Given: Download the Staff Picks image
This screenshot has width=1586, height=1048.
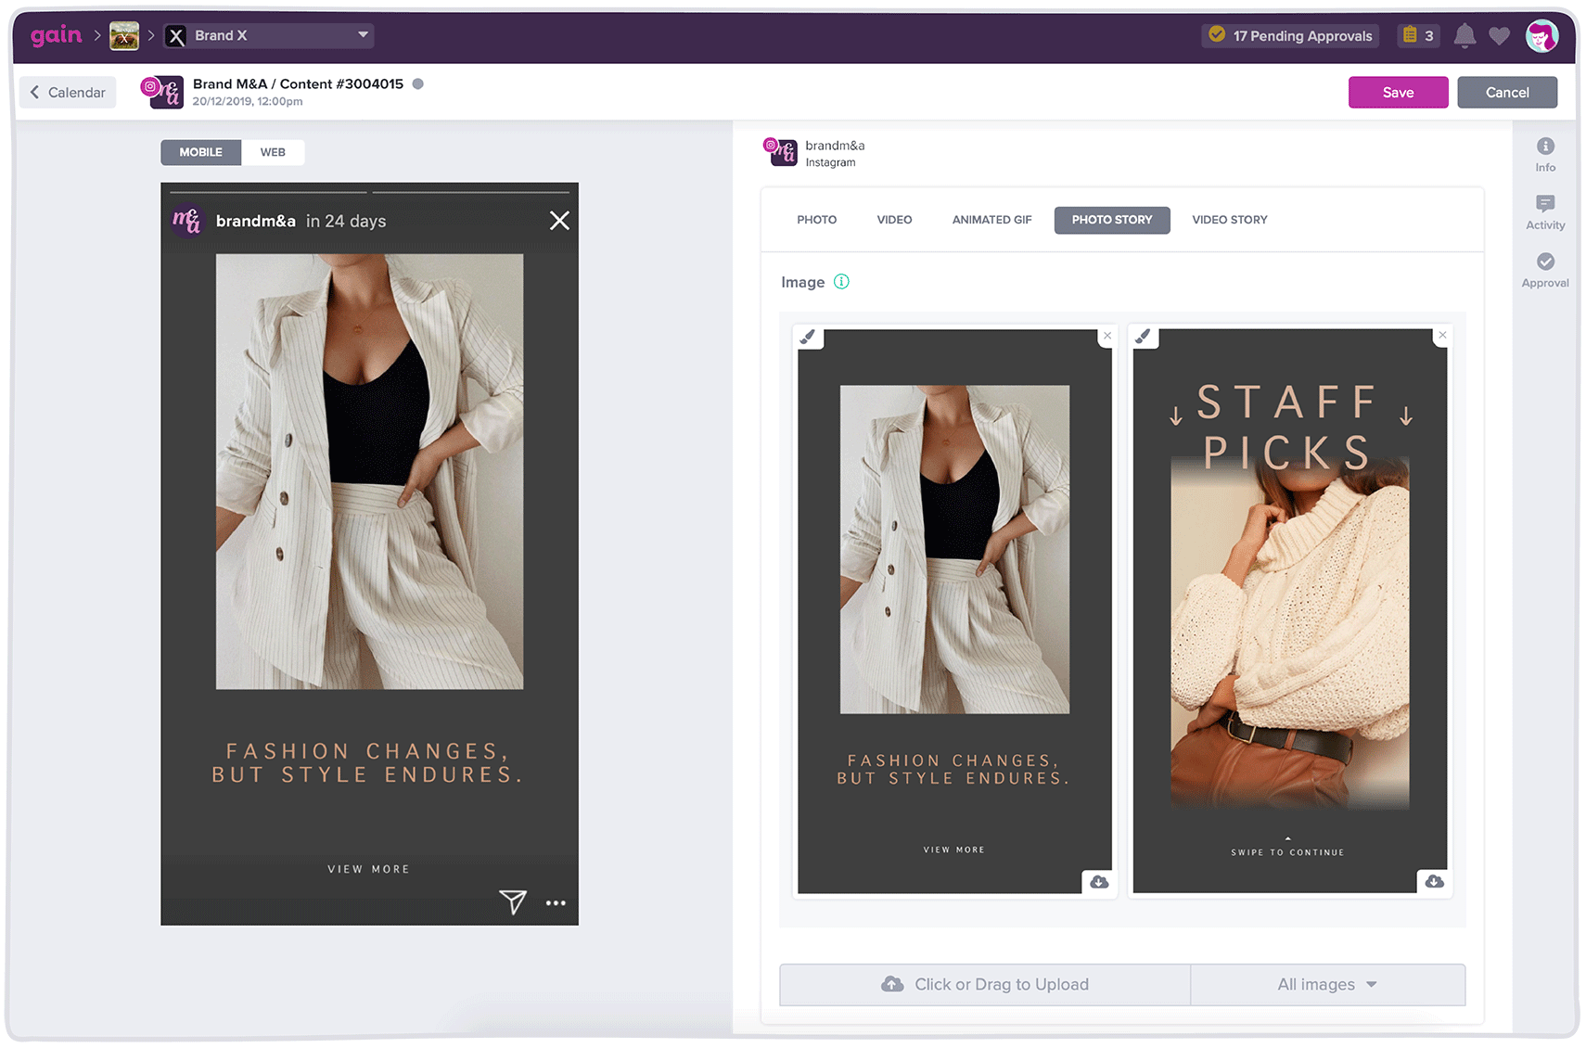Looking at the screenshot, I should [1434, 881].
